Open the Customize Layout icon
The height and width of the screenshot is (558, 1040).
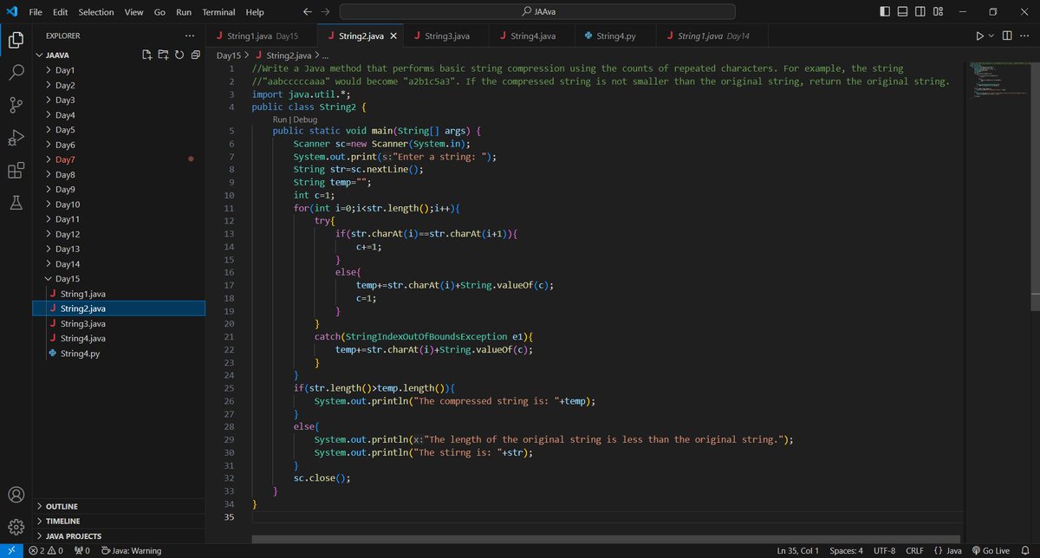pyautogui.click(x=939, y=12)
